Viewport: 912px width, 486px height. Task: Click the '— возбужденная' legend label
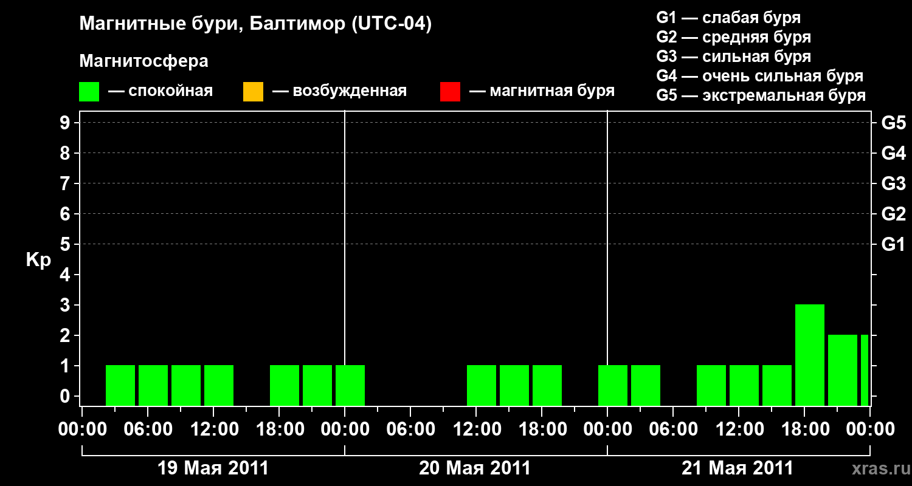click(x=339, y=91)
